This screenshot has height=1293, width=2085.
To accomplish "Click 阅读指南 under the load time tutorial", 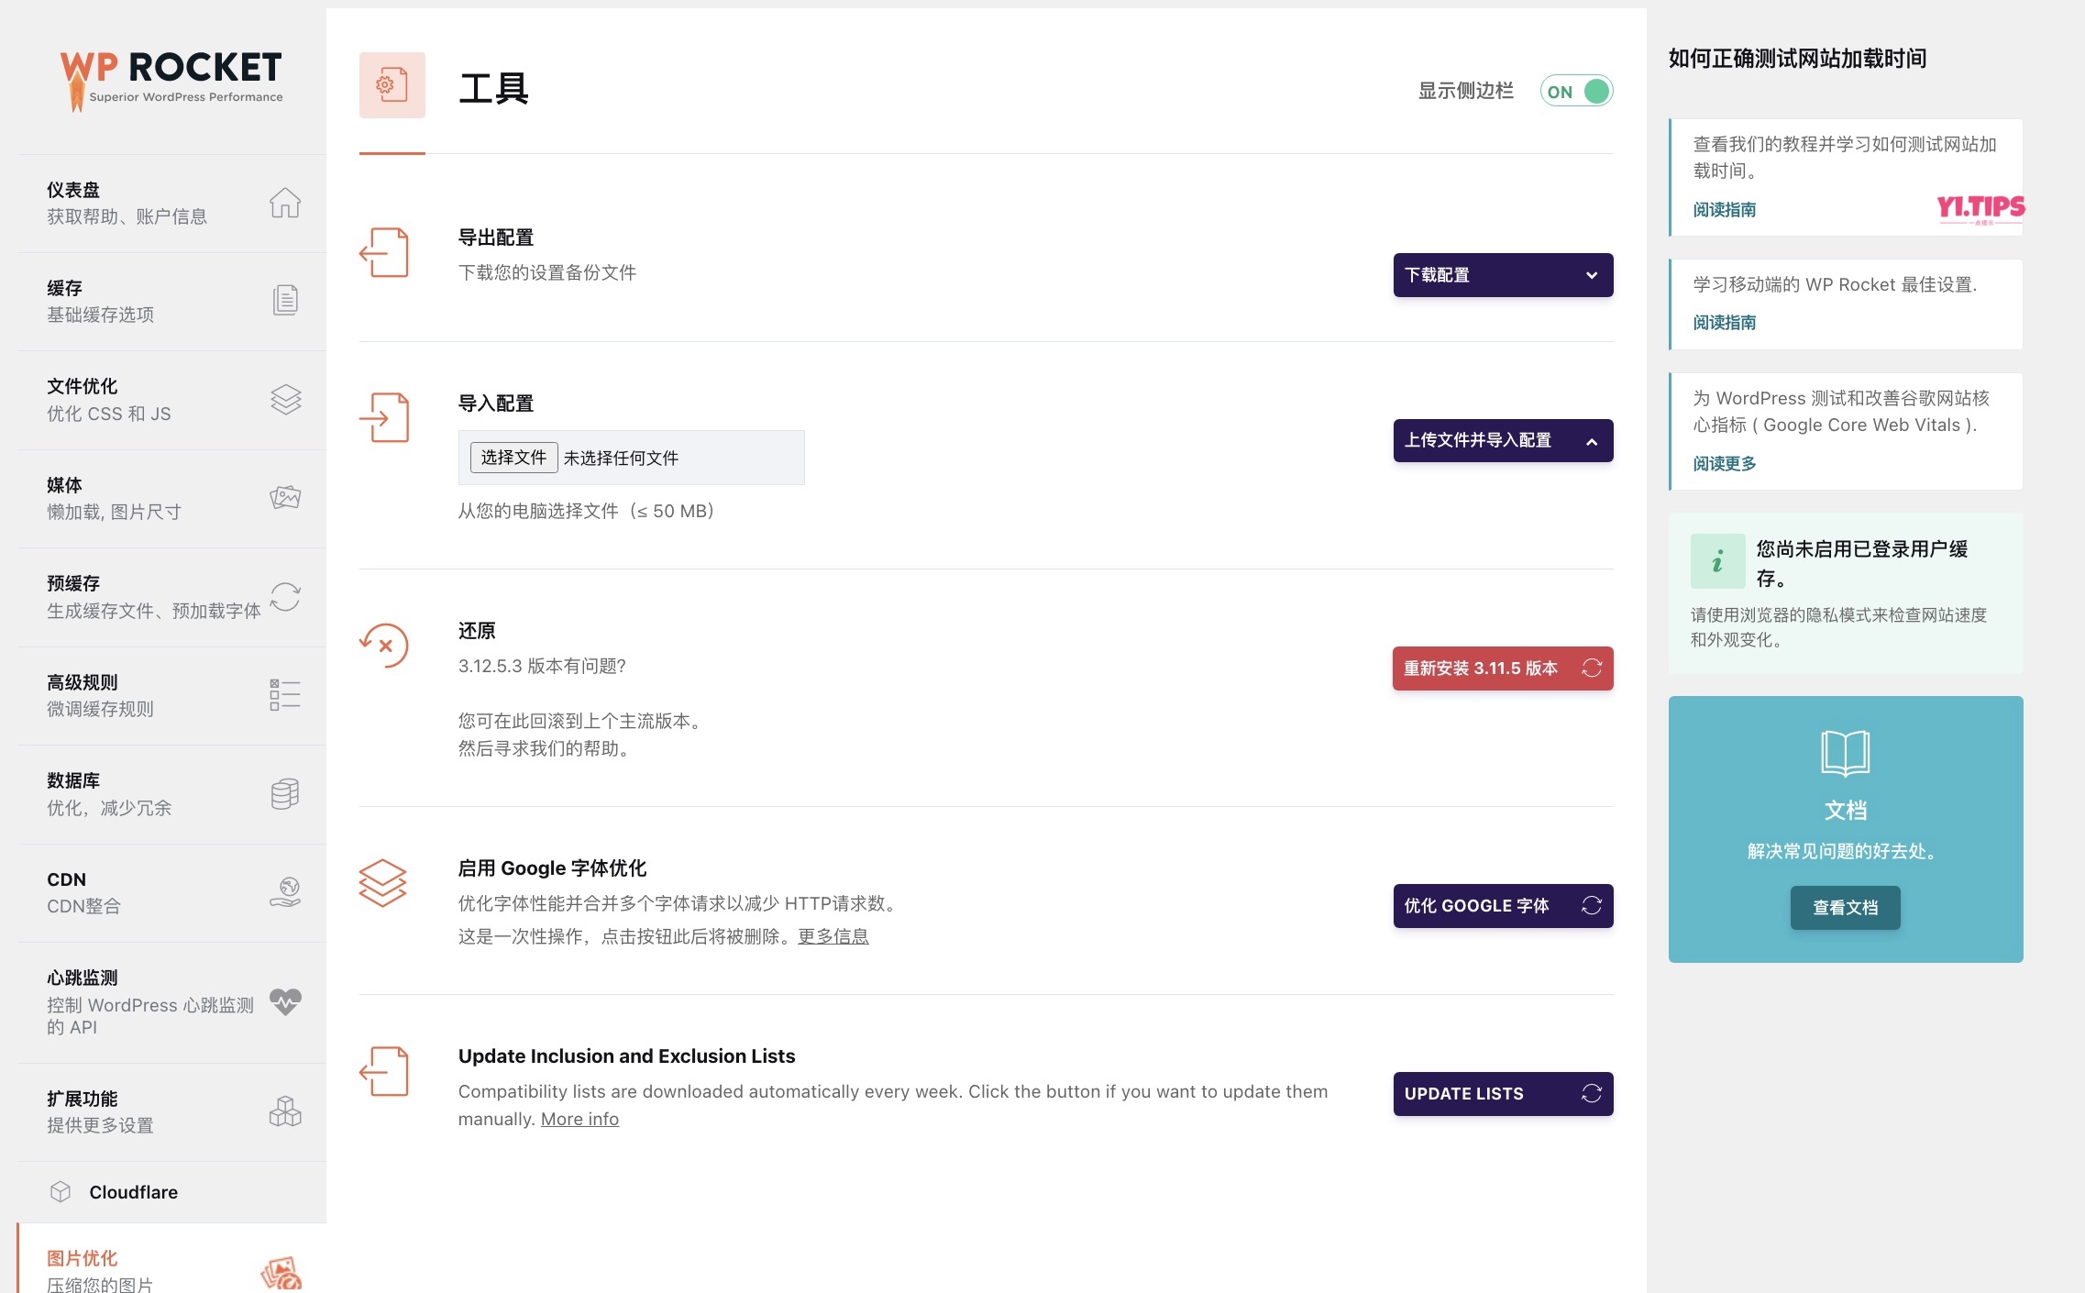I will pos(1725,210).
